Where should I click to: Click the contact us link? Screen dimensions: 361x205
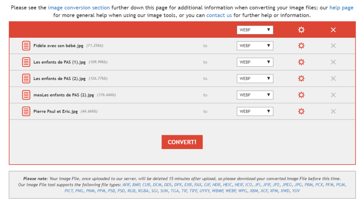click(x=219, y=15)
